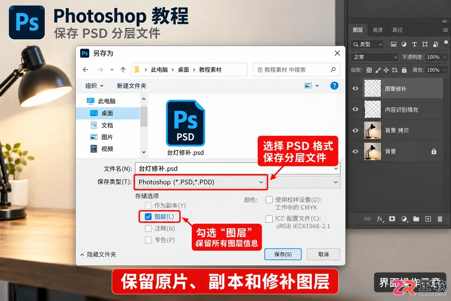Check the 专色(P) checkbox
This screenshot has height=301, width=451.
[x=148, y=240]
